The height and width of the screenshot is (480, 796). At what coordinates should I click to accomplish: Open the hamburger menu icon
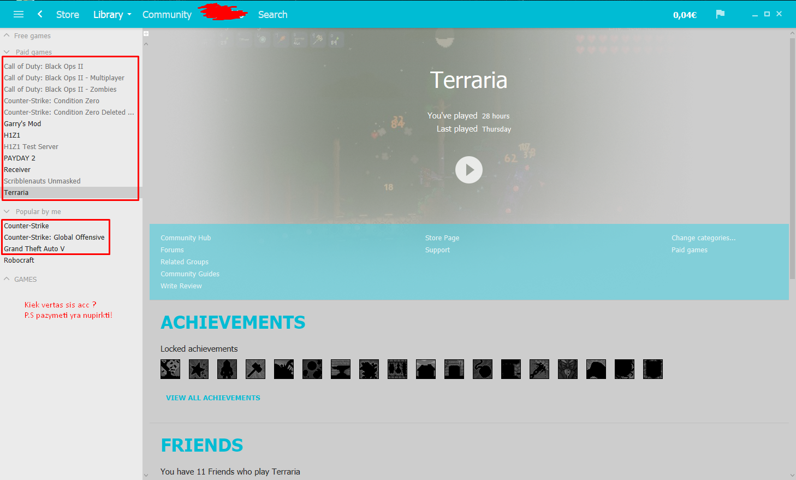[19, 14]
